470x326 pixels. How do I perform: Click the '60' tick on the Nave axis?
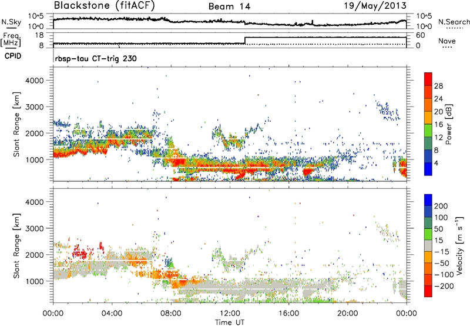coord(421,35)
